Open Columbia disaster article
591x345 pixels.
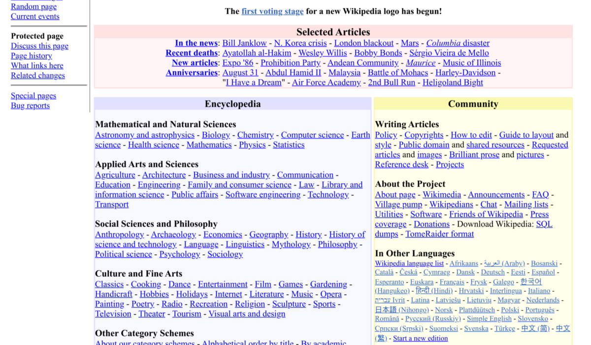458,43
